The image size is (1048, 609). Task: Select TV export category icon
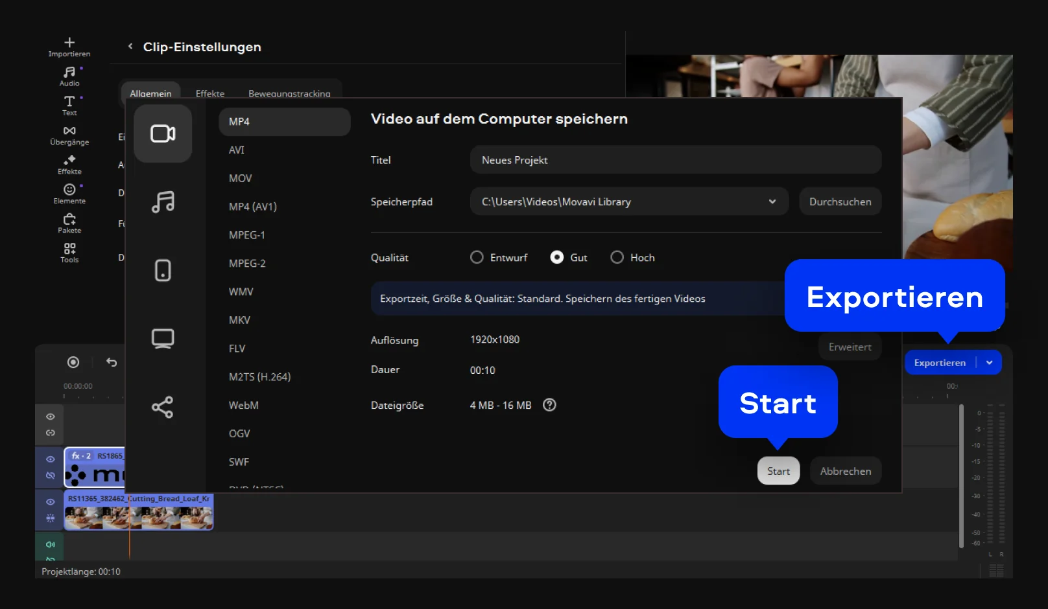[x=163, y=339]
